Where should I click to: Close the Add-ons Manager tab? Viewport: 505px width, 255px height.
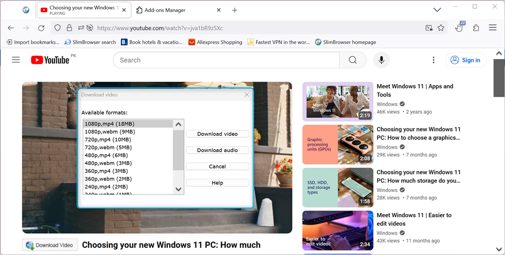(218, 10)
